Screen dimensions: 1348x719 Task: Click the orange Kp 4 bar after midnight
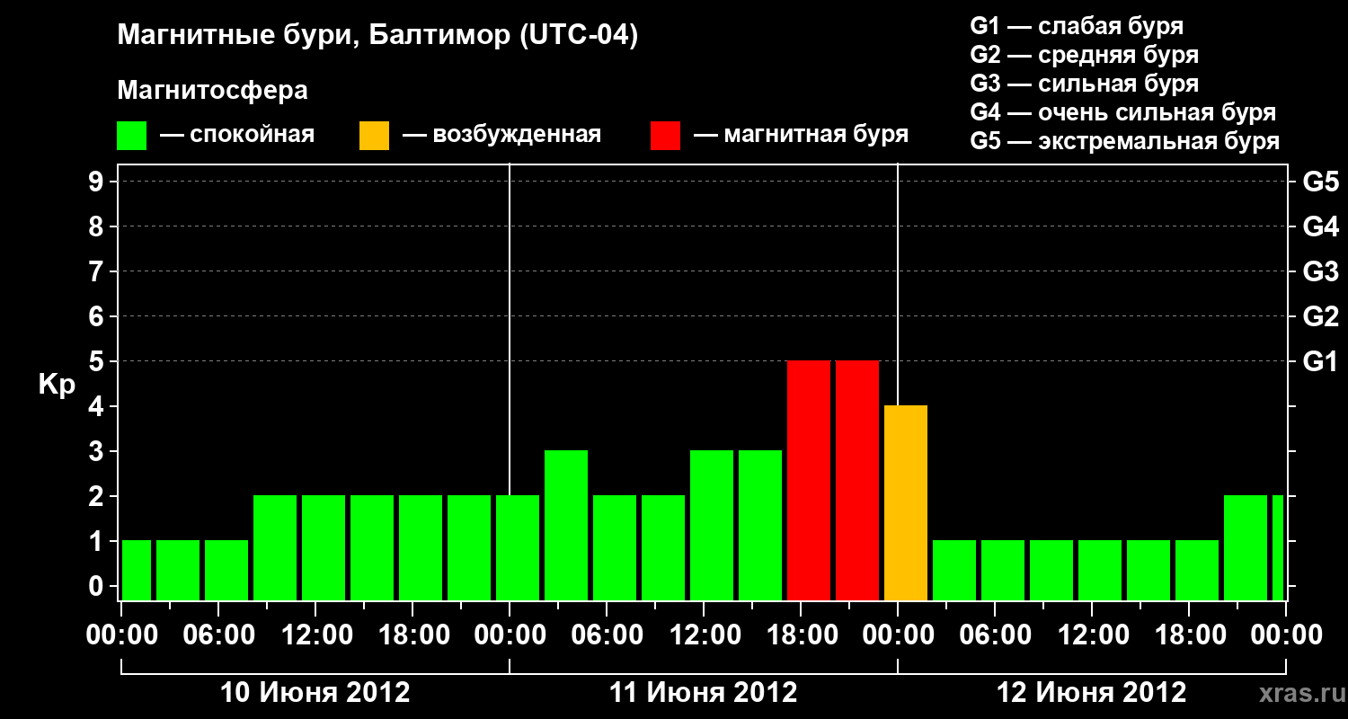tap(906, 502)
